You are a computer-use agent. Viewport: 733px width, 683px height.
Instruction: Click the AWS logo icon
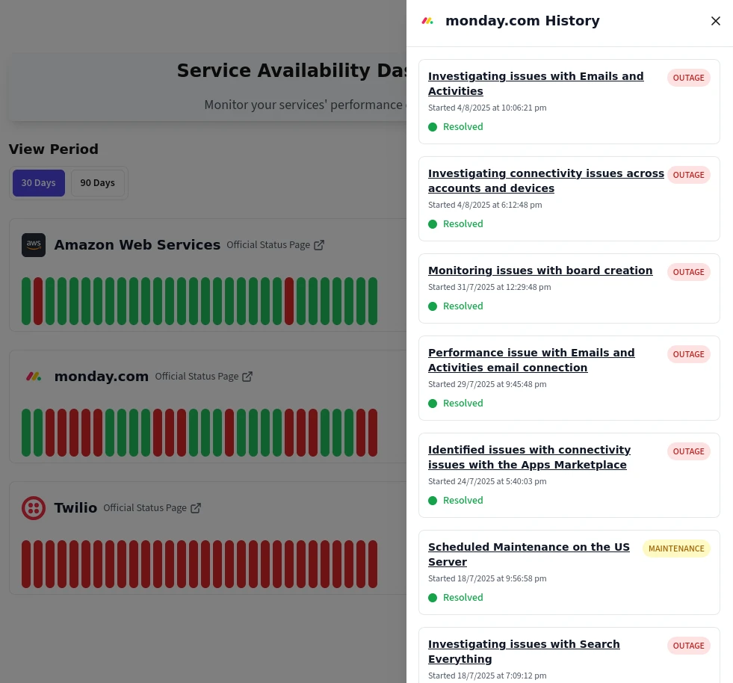tap(34, 245)
